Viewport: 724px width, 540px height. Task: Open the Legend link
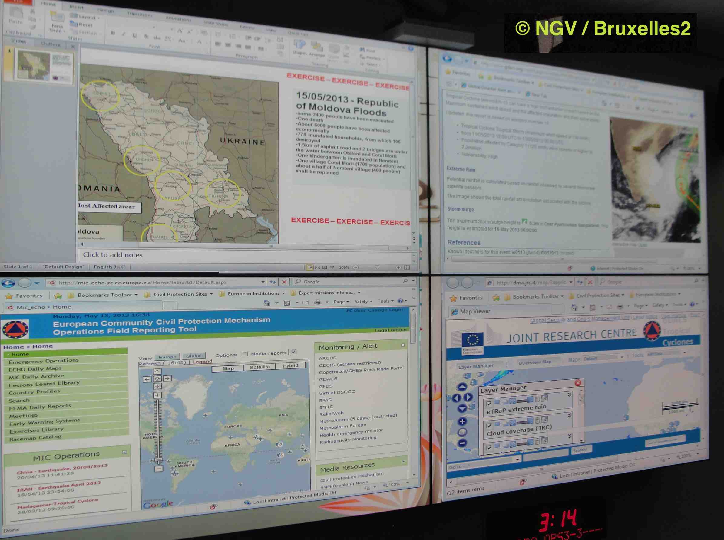tap(202, 362)
